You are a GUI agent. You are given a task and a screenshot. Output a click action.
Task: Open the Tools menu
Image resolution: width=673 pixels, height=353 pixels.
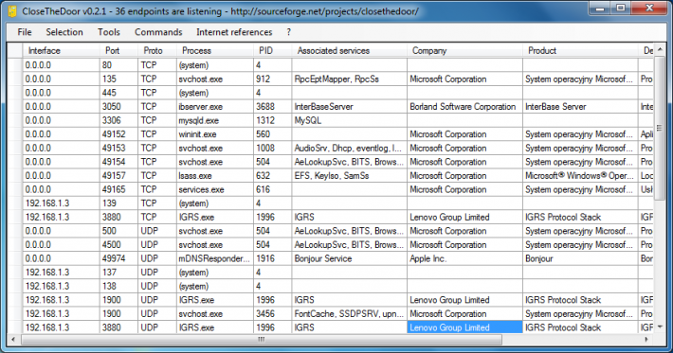[x=109, y=32]
